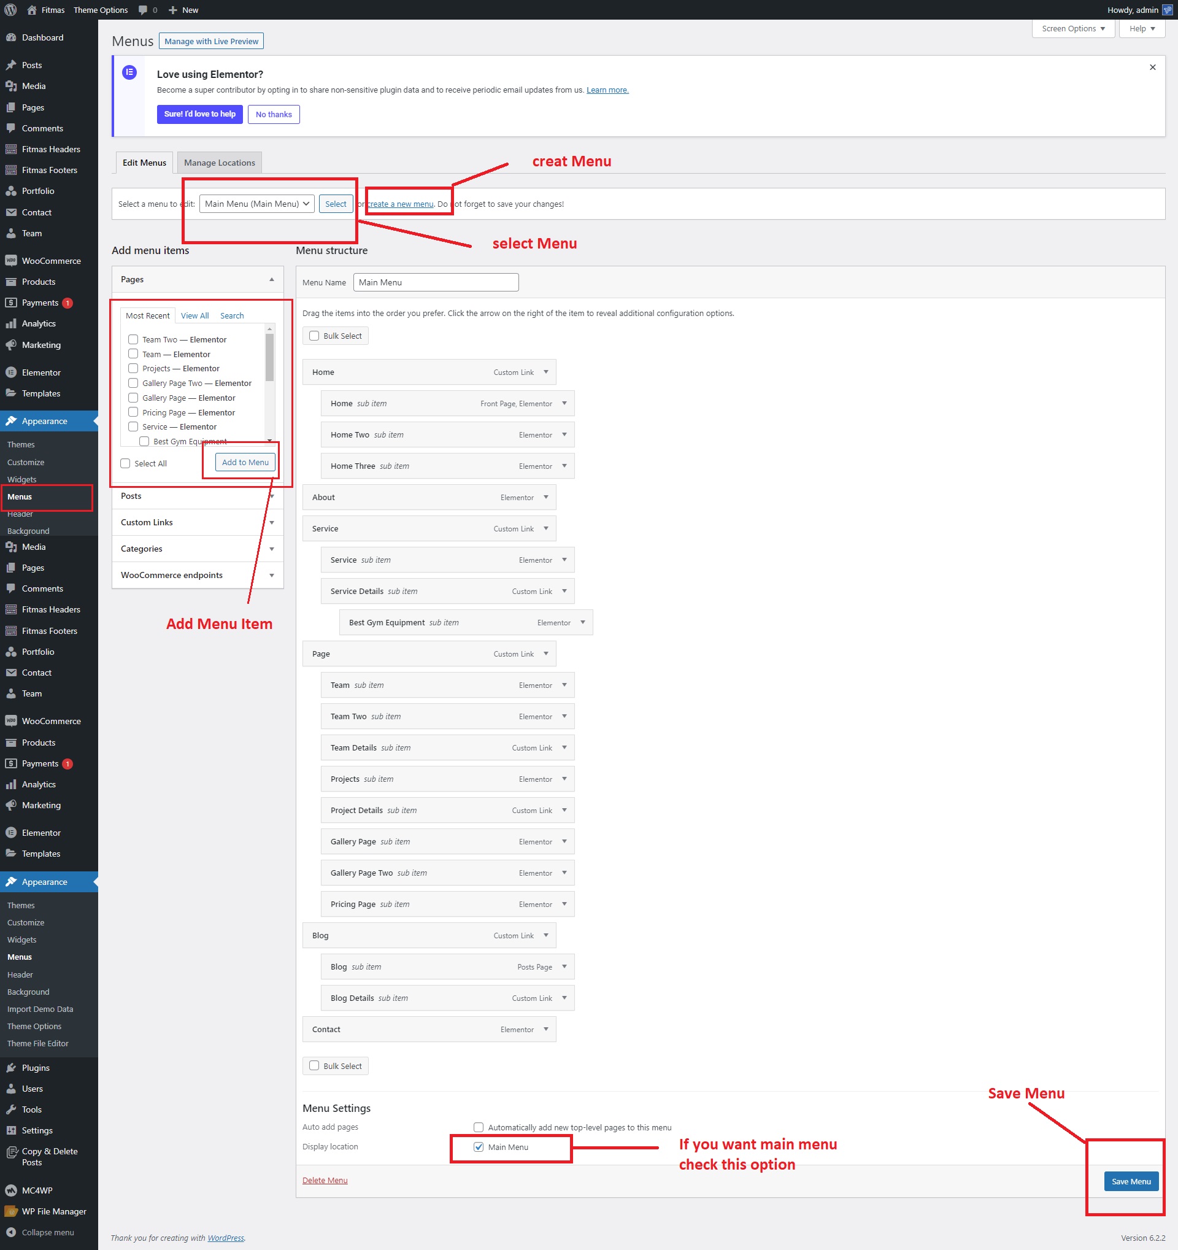Click the Save Menu button
The image size is (1178, 1250).
1131,1181
